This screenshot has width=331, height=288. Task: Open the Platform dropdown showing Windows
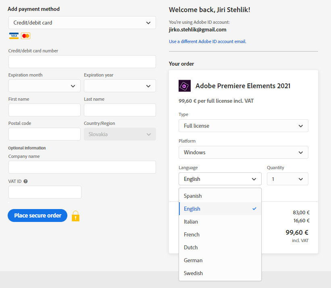point(243,152)
